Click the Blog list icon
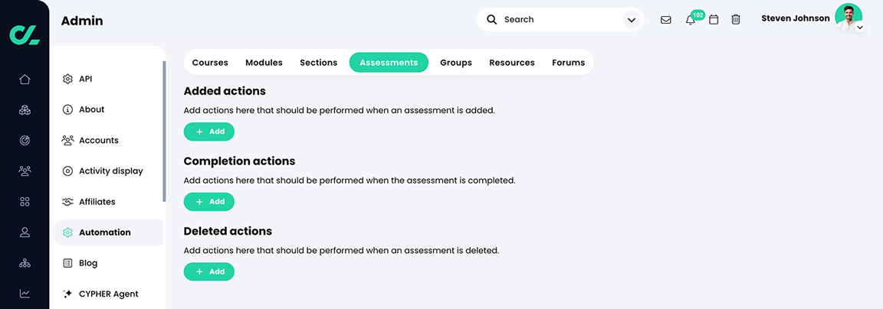 pyautogui.click(x=67, y=263)
